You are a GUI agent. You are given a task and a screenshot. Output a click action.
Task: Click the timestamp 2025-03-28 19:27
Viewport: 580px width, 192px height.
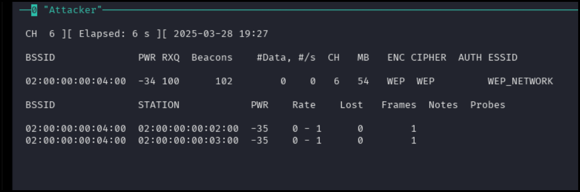tap(221, 34)
